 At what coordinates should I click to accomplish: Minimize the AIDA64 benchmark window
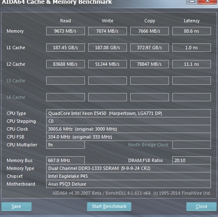pyautogui.click(x=192, y=2)
